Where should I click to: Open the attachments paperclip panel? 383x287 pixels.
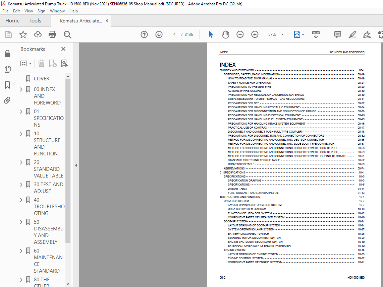click(7, 100)
